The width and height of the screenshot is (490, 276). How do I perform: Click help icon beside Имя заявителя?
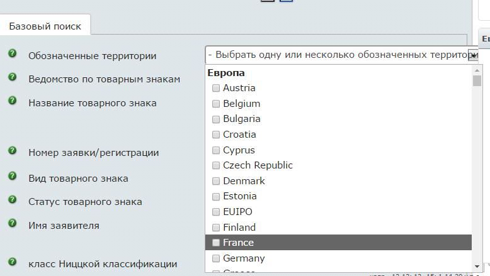pyautogui.click(x=12, y=223)
